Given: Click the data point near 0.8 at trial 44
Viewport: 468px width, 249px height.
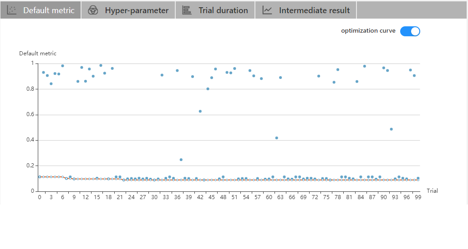Looking at the screenshot, I should click(208, 89).
